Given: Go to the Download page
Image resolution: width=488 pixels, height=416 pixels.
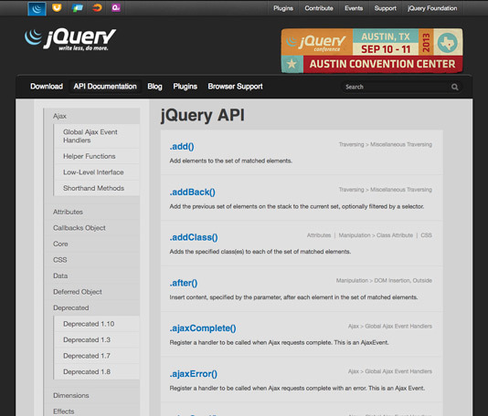Looking at the screenshot, I should (47, 87).
